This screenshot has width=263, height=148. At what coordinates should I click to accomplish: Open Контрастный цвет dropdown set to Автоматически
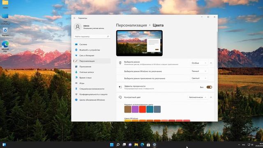pyautogui.click(x=198, y=97)
